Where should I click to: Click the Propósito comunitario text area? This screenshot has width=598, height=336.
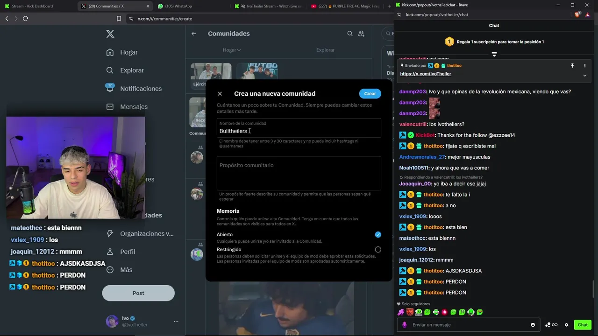[x=299, y=173]
